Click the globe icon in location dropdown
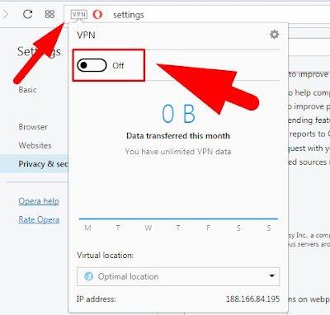 tap(88, 276)
